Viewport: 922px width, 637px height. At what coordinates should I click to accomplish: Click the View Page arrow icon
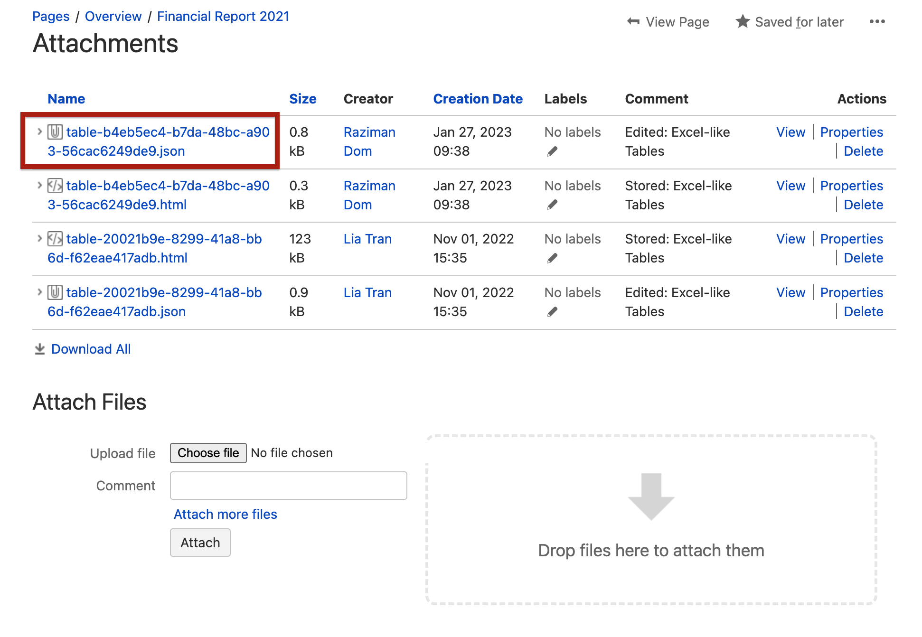pos(633,21)
